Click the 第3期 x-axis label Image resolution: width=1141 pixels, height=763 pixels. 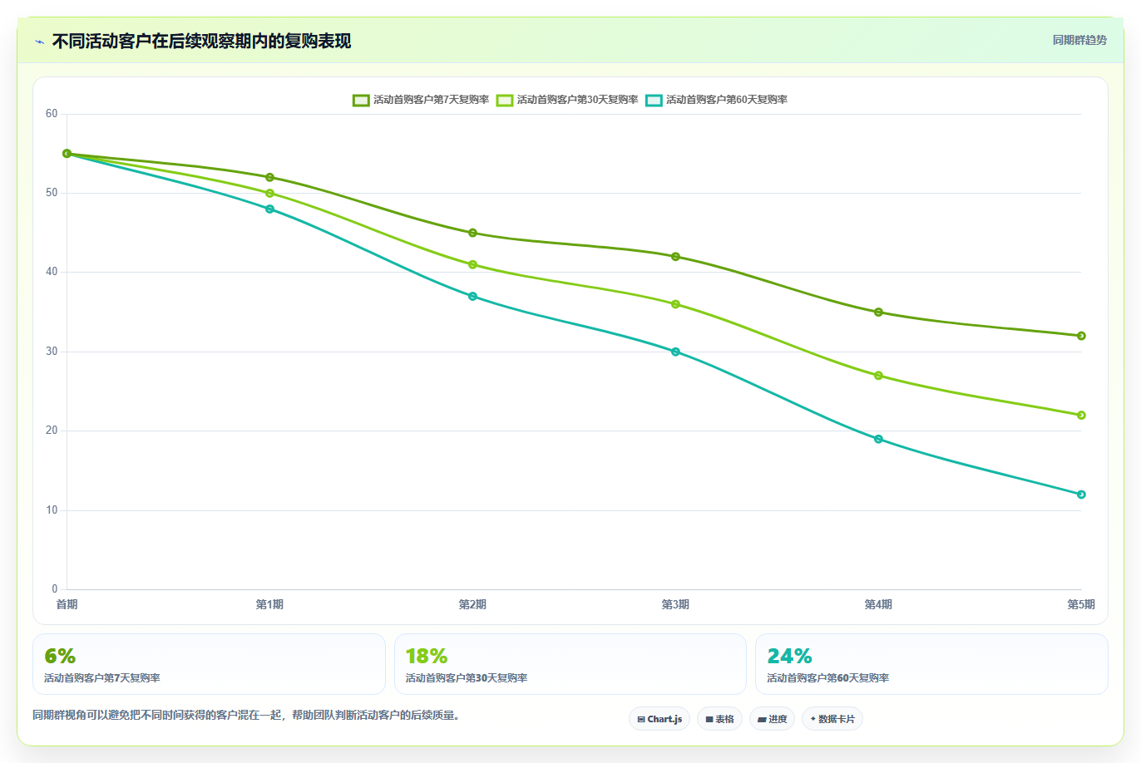point(675,604)
